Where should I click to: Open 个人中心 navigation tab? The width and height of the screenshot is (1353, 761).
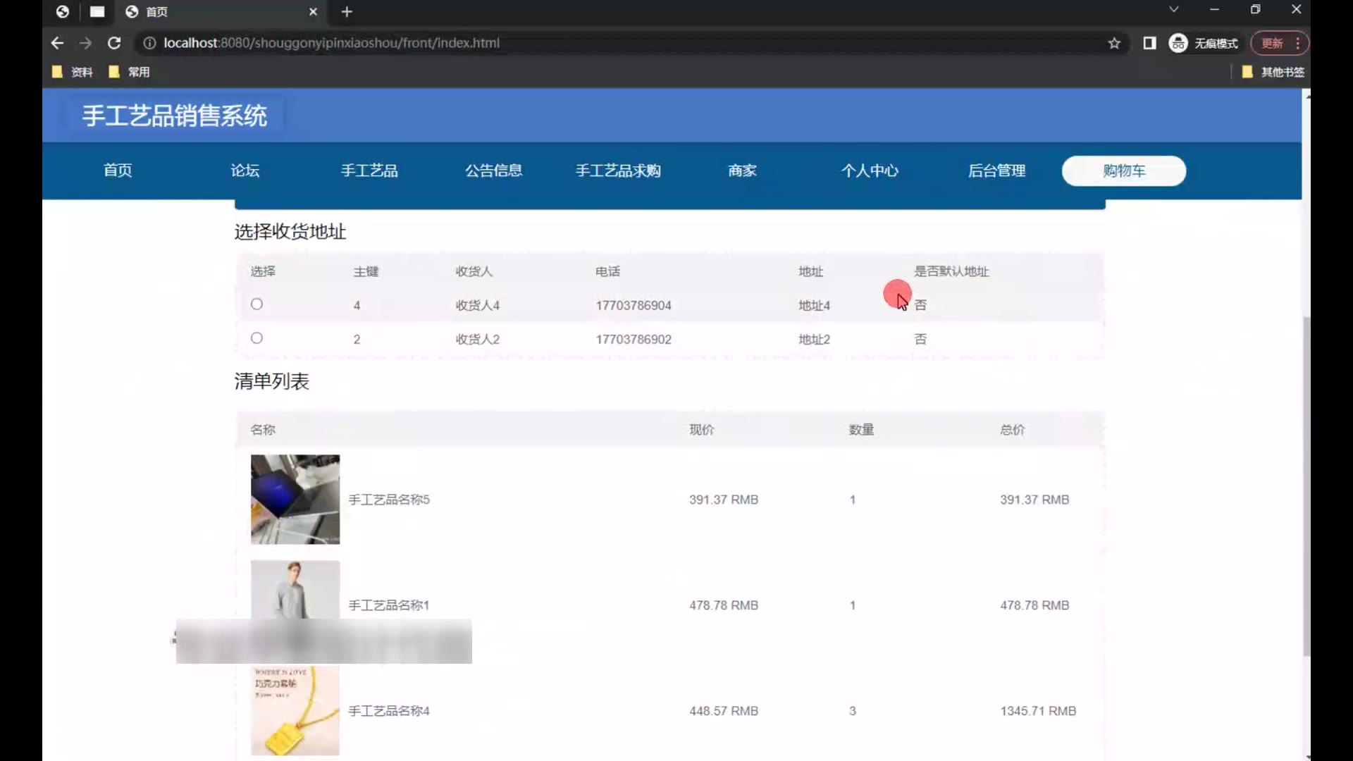[x=870, y=171]
